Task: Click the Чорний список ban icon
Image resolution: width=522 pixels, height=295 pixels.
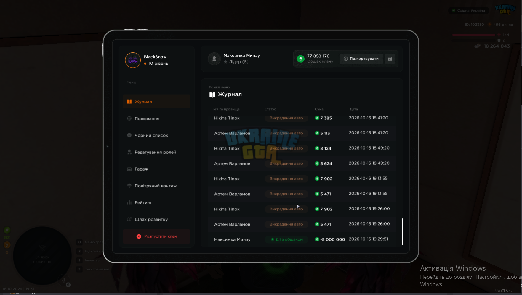Action: pyautogui.click(x=129, y=135)
